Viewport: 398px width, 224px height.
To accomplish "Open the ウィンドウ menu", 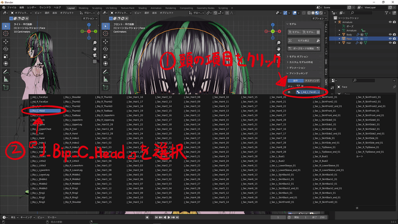I will [x=45, y=7].
